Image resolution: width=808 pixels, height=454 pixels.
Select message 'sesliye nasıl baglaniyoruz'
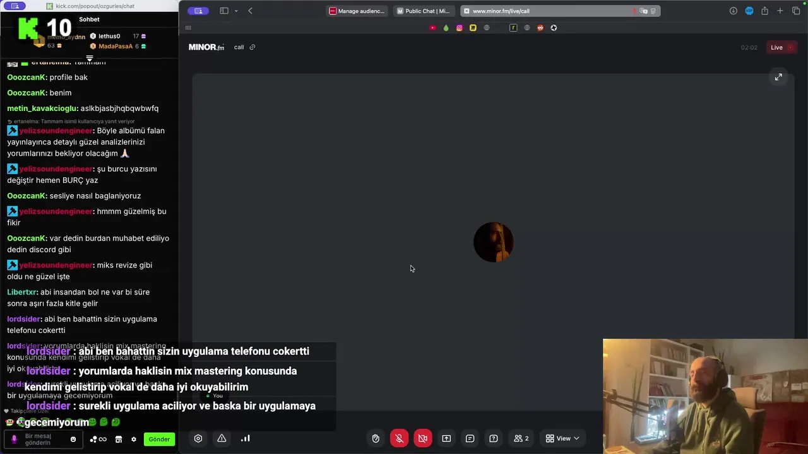[95, 196]
